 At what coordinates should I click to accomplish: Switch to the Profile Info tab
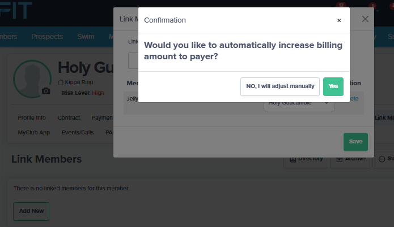tap(32, 117)
